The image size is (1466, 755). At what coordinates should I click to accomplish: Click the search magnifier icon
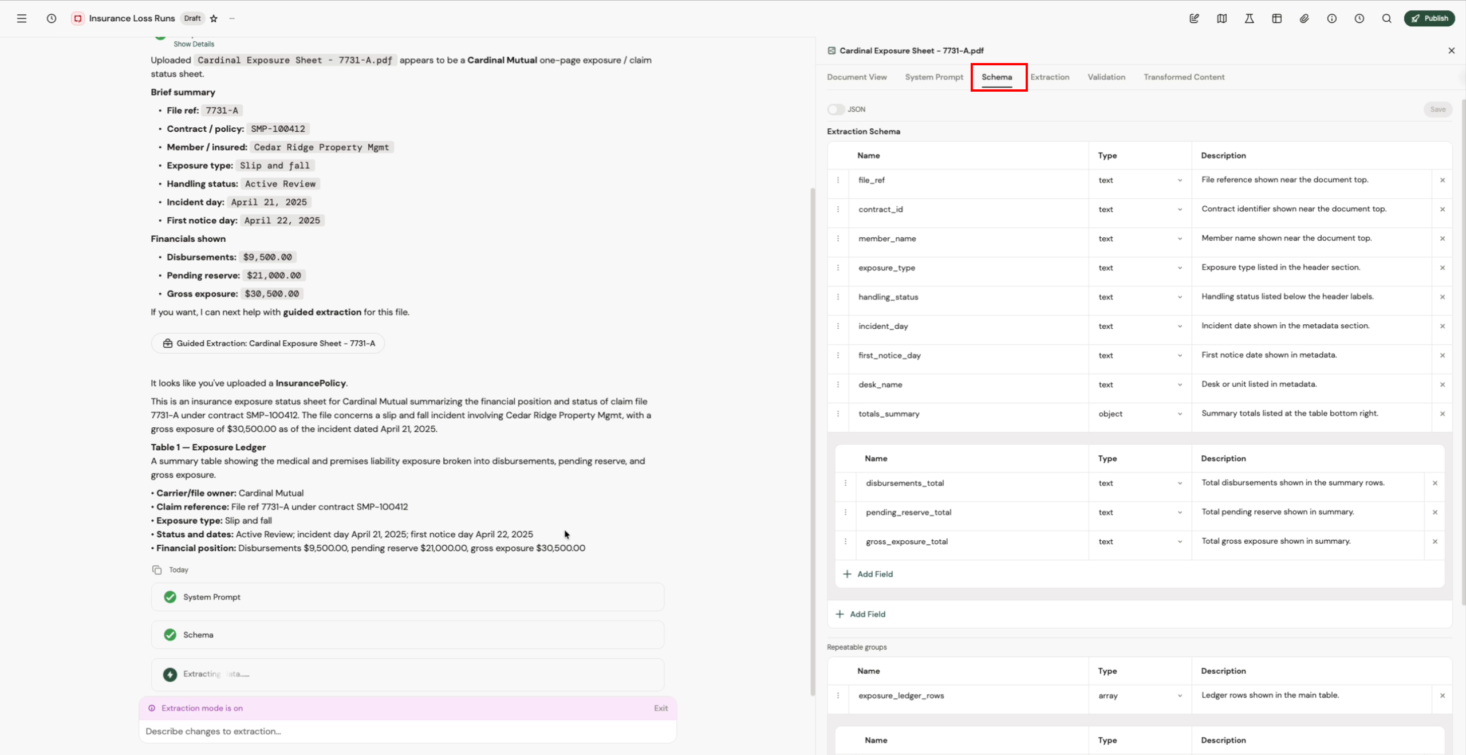(x=1386, y=18)
